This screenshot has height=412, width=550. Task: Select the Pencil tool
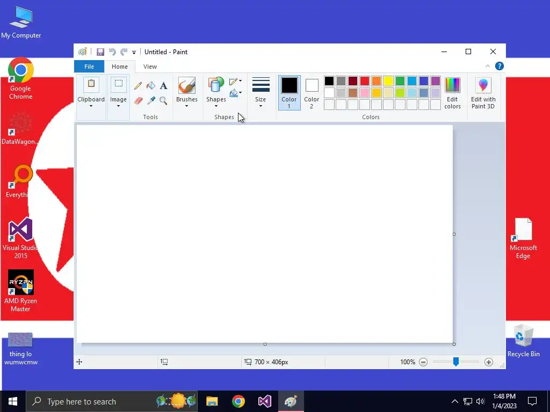(x=138, y=85)
